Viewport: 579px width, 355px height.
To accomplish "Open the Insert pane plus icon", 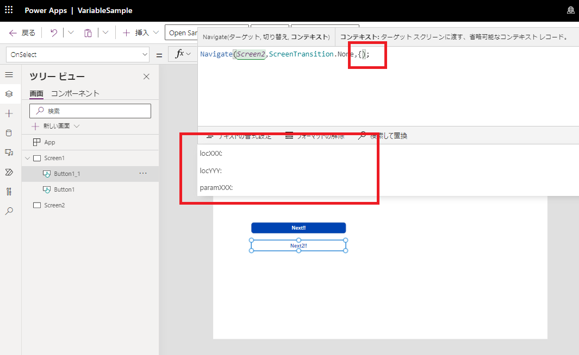I will tap(9, 113).
